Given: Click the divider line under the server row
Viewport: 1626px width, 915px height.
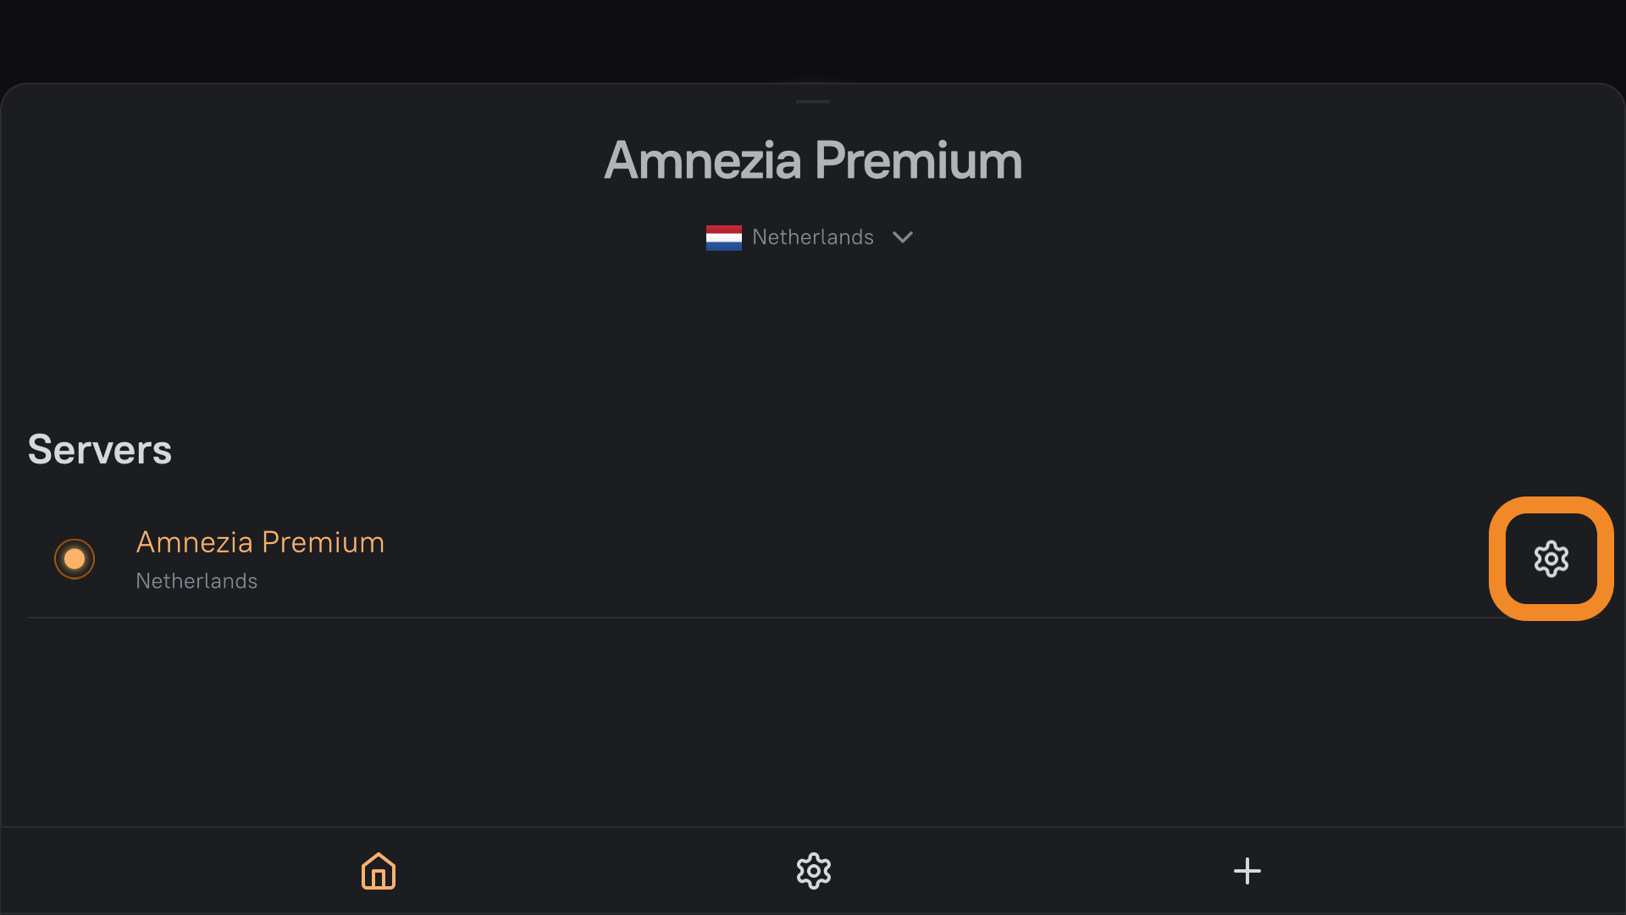Looking at the screenshot, I should pyautogui.click(x=762, y=618).
